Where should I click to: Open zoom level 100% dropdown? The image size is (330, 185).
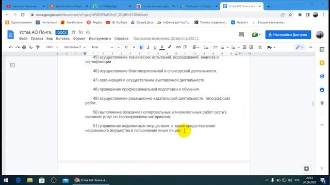[x=52, y=47]
